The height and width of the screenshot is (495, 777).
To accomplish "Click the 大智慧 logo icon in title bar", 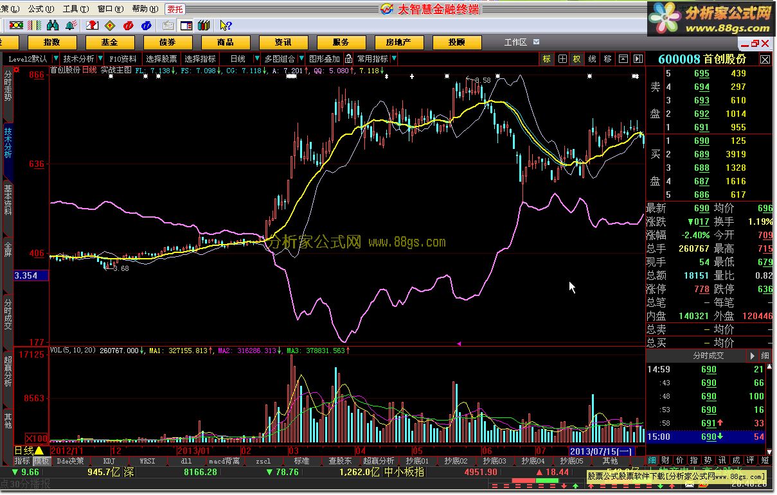I will tap(386, 8).
